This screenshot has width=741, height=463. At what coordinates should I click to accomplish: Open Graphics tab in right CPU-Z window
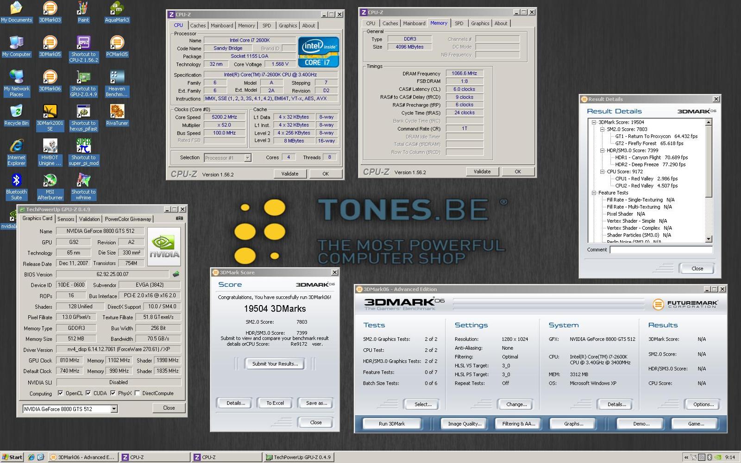[480, 23]
